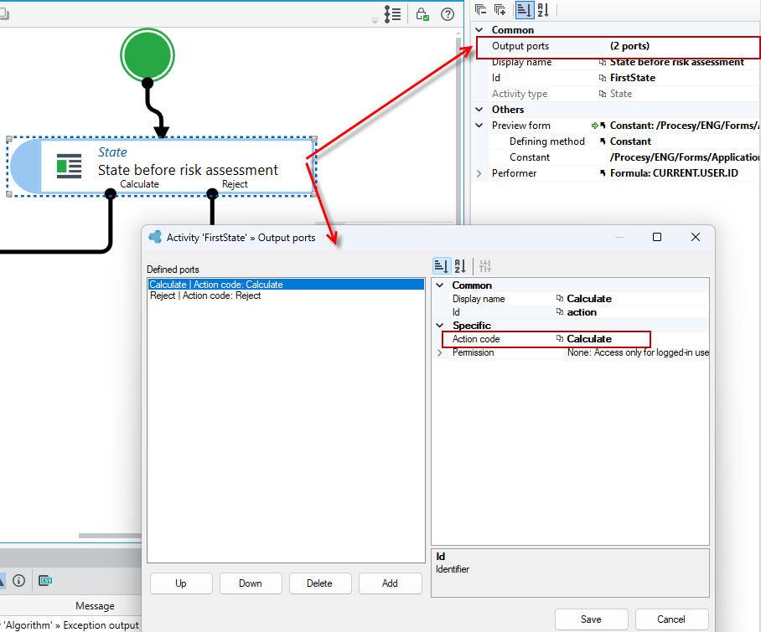This screenshot has height=632, width=761.
Task: Expand all property categories in side panel
Action: click(x=500, y=10)
